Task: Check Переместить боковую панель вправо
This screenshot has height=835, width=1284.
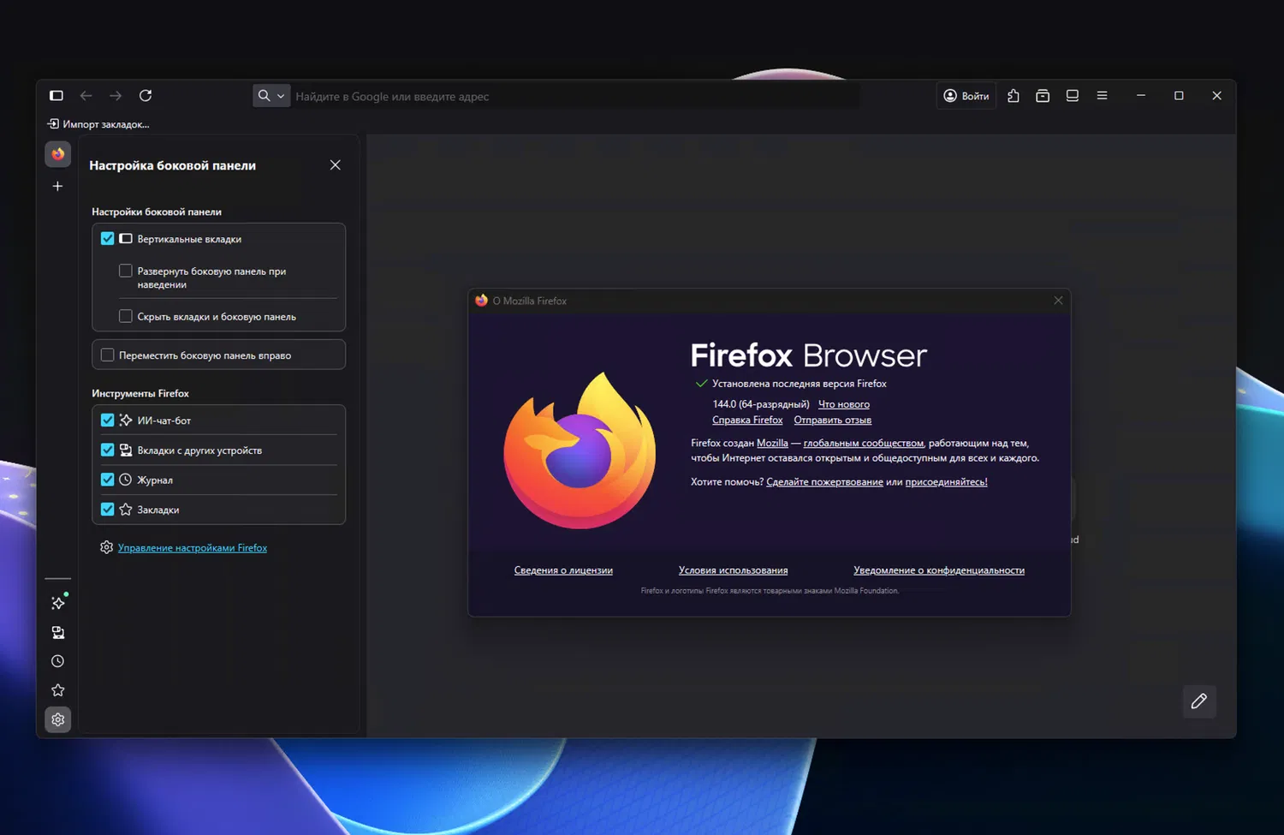Action: coord(107,355)
